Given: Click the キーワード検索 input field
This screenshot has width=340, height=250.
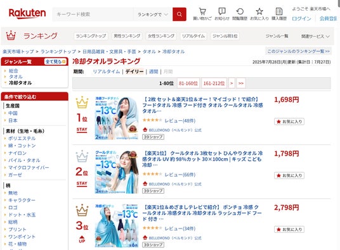Looking at the screenshot, I should click(93, 15).
